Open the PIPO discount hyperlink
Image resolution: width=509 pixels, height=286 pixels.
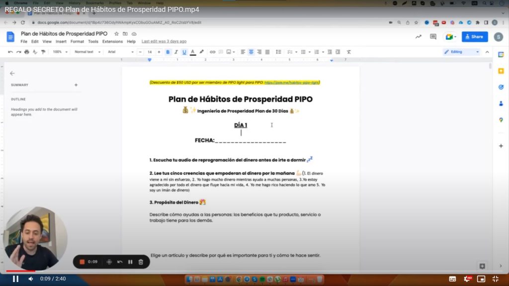291,82
